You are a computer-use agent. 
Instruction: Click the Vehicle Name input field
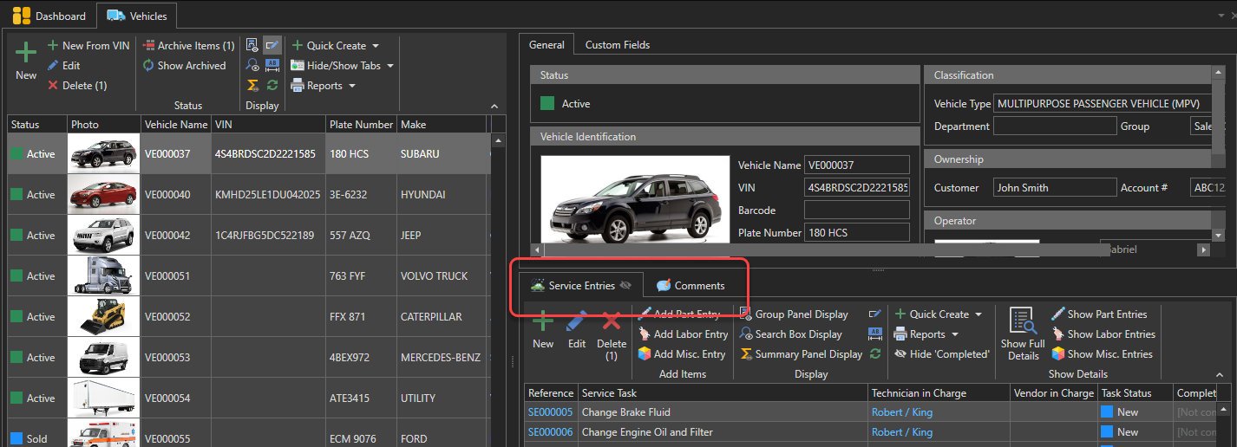tap(856, 165)
